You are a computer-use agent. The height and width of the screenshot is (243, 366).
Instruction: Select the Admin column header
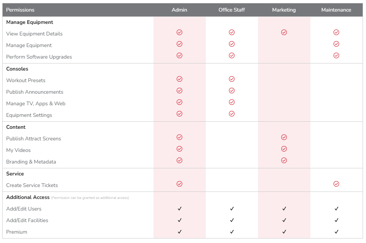pos(179,10)
